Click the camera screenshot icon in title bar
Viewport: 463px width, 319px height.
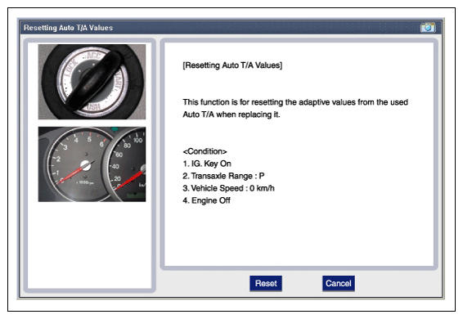pyautogui.click(x=428, y=28)
